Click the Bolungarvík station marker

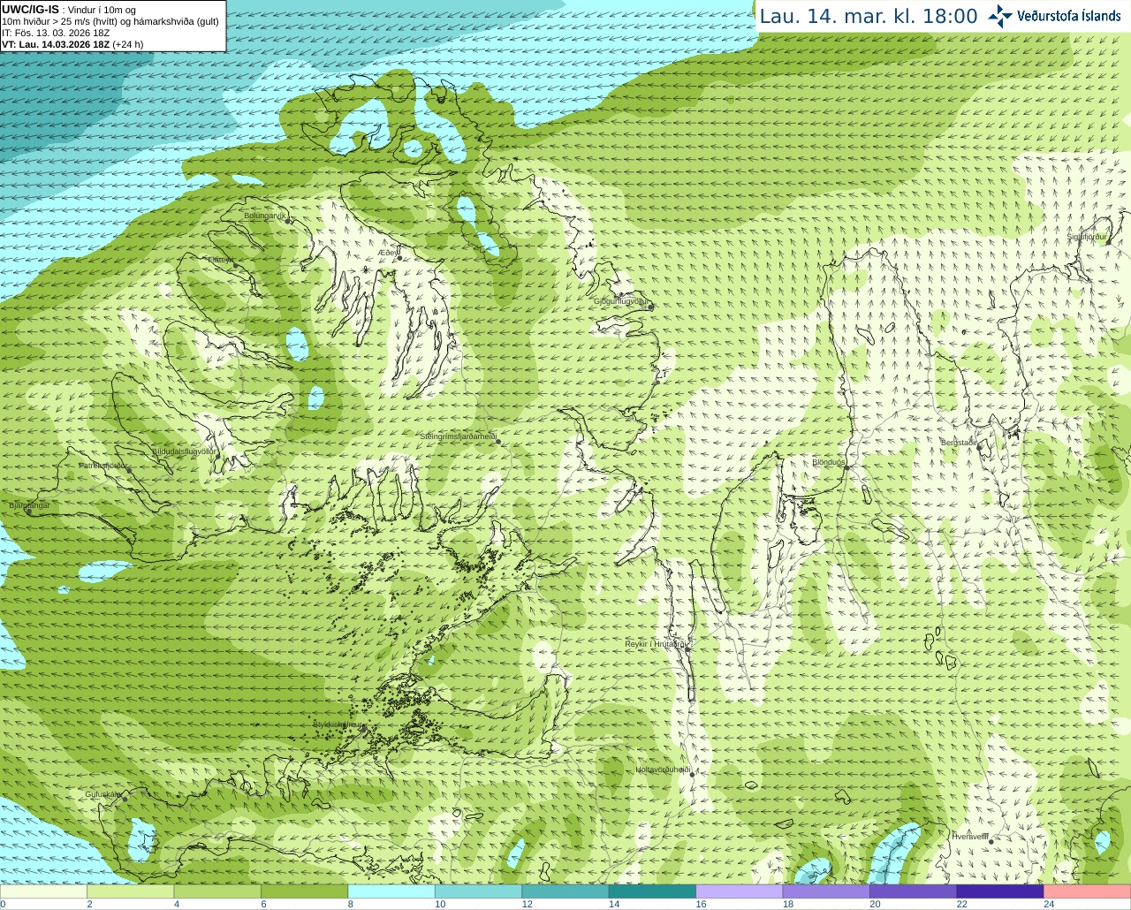(288, 220)
